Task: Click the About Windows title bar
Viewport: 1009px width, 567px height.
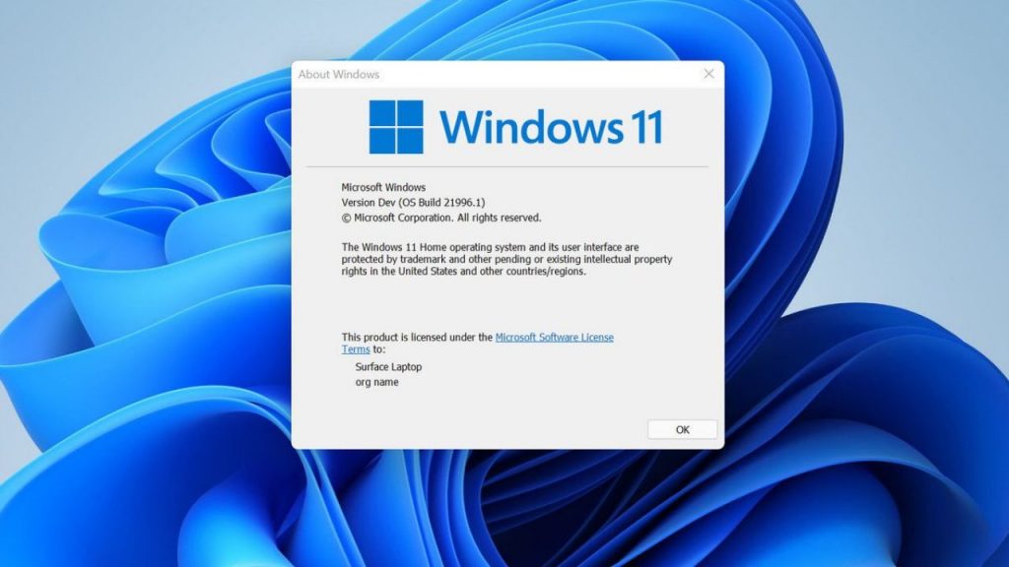Action: coord(493,74)
